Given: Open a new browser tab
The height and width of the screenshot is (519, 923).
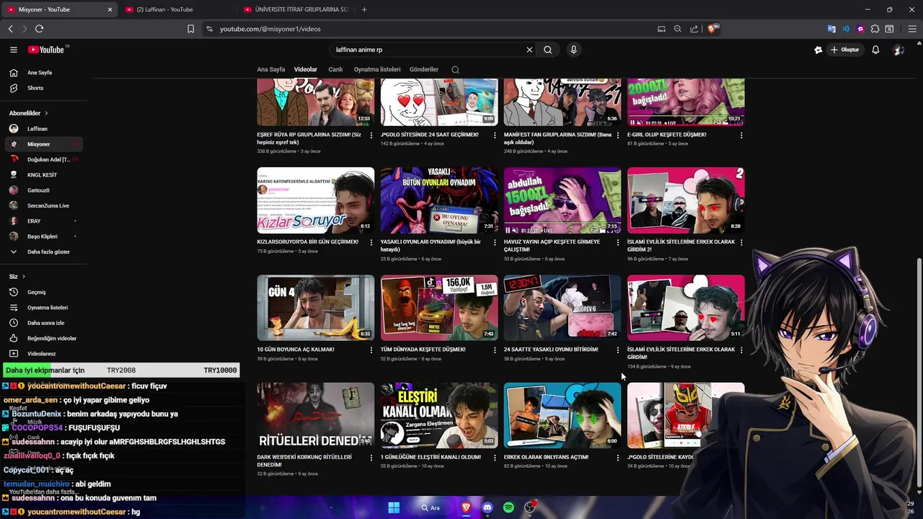Looking at the screenshot, I should [x=364, y=9].
